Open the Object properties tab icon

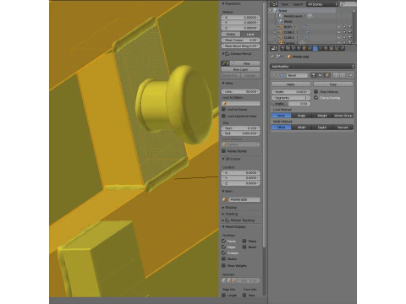[304, 48]
